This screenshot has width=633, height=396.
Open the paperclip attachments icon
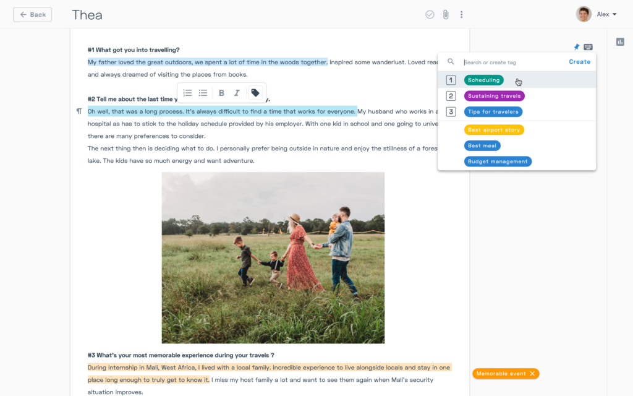446,15
